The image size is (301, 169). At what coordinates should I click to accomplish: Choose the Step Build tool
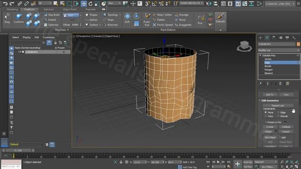tap(52, 15)
